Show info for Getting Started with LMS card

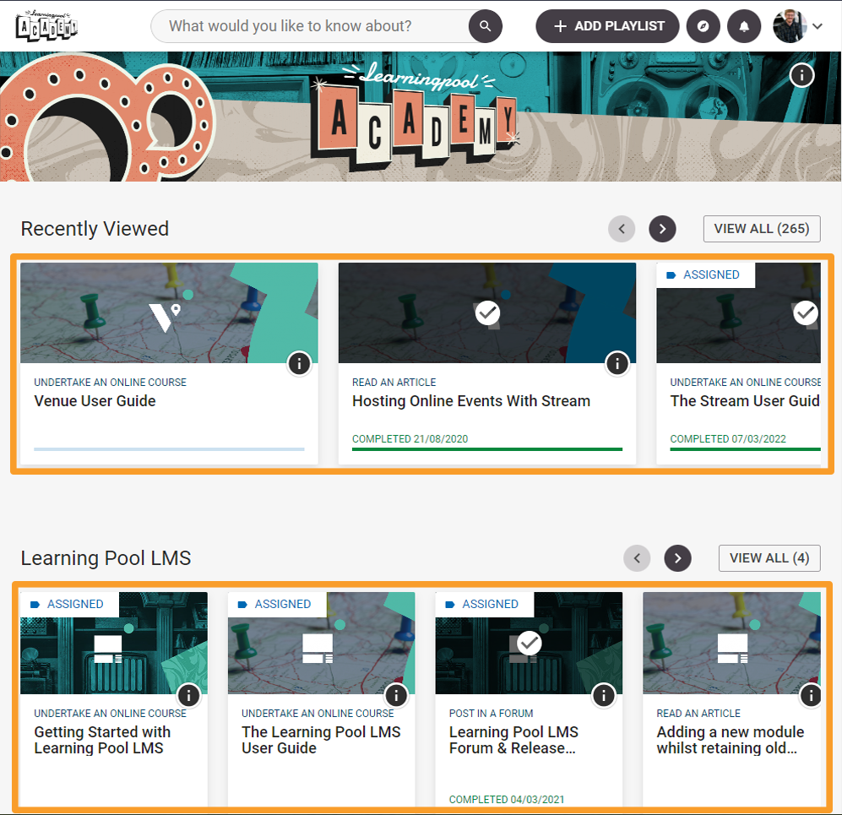tap(188, 695)
